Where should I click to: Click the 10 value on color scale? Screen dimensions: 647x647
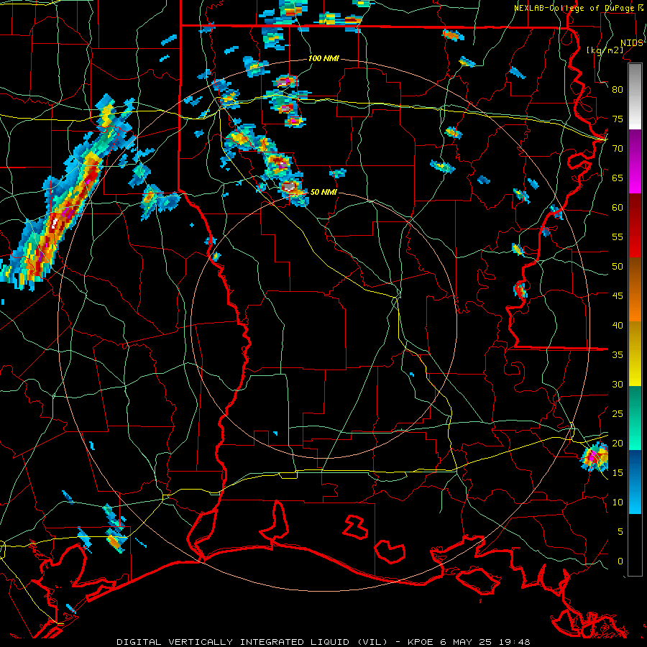pyautogui.click(x=618, y=503)
